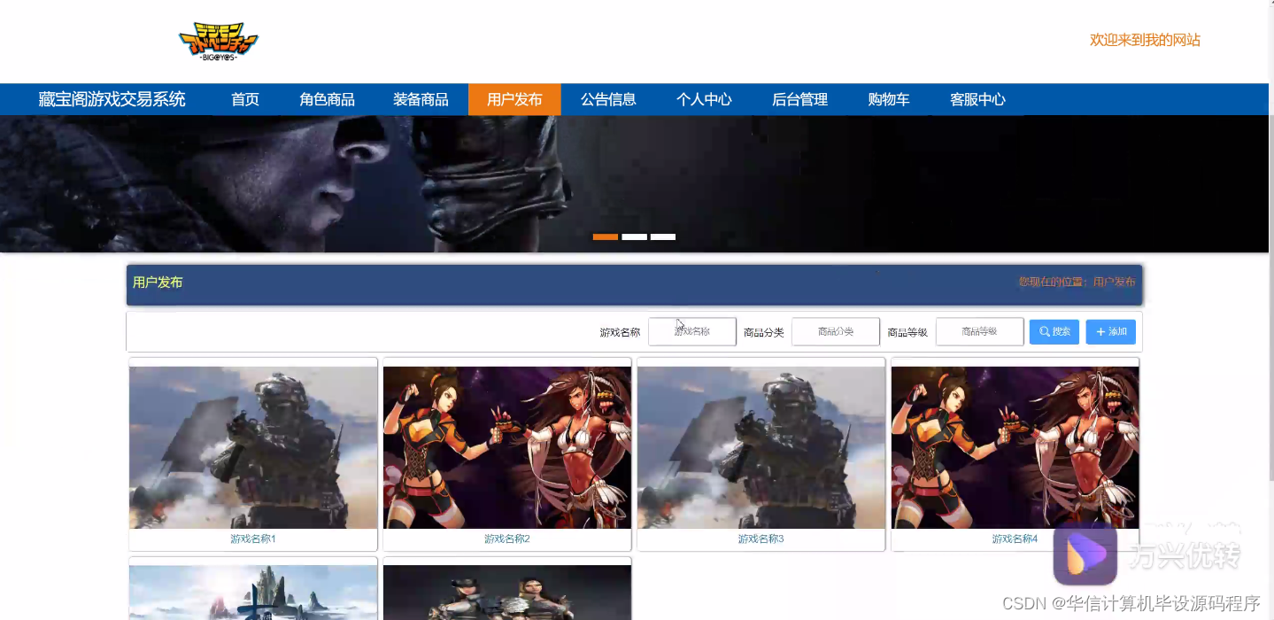Open the 购物车 page
The image size is (1274, 620).
coord(889,99)
